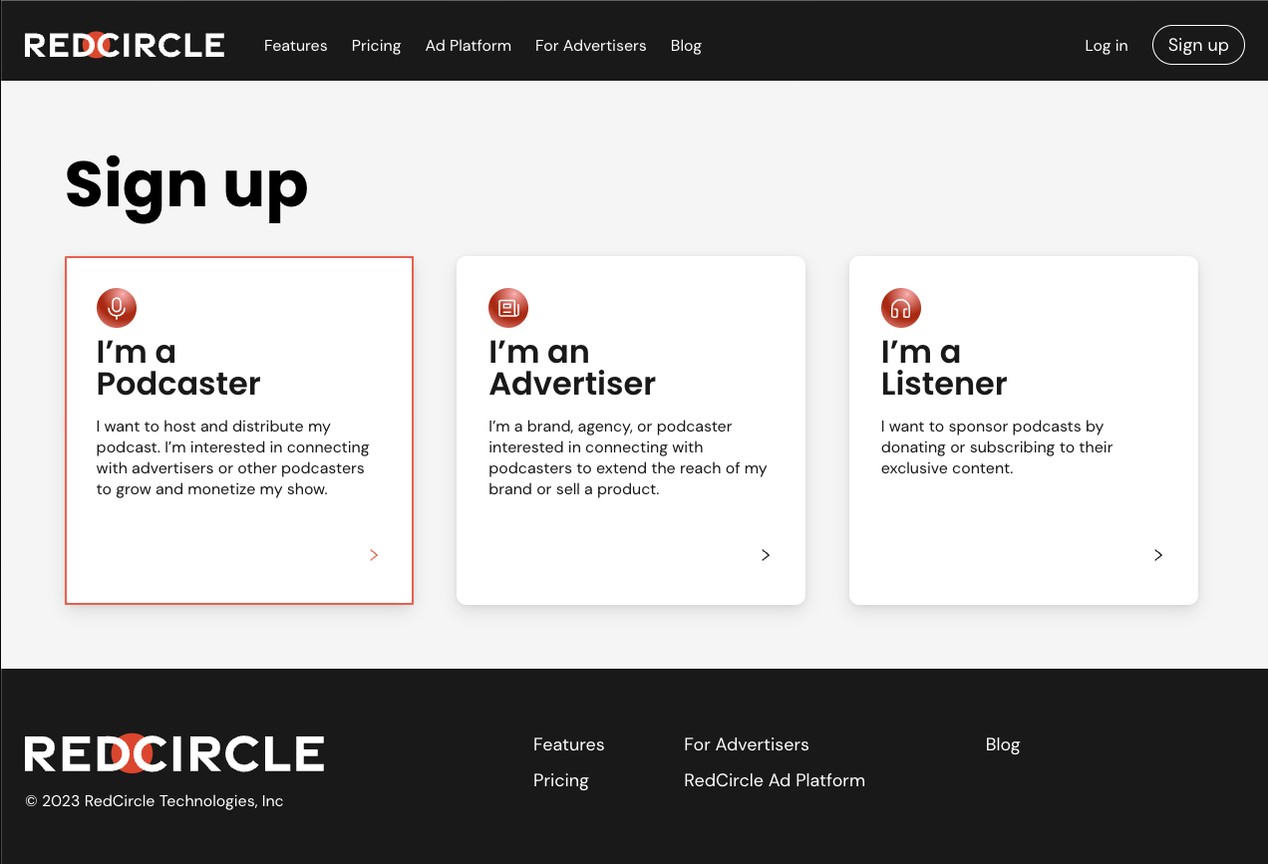Screen dimensions: 1268x864
Task: Go to Ad Platform in the top navigation
Action: [x=469, y=46]
